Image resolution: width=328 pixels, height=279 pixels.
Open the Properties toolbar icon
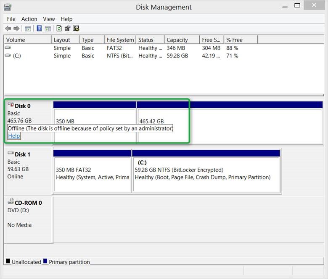67,29
